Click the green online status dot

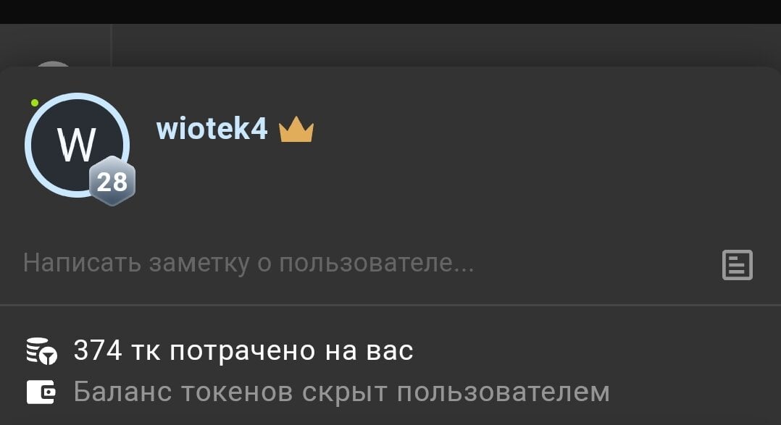34,103
